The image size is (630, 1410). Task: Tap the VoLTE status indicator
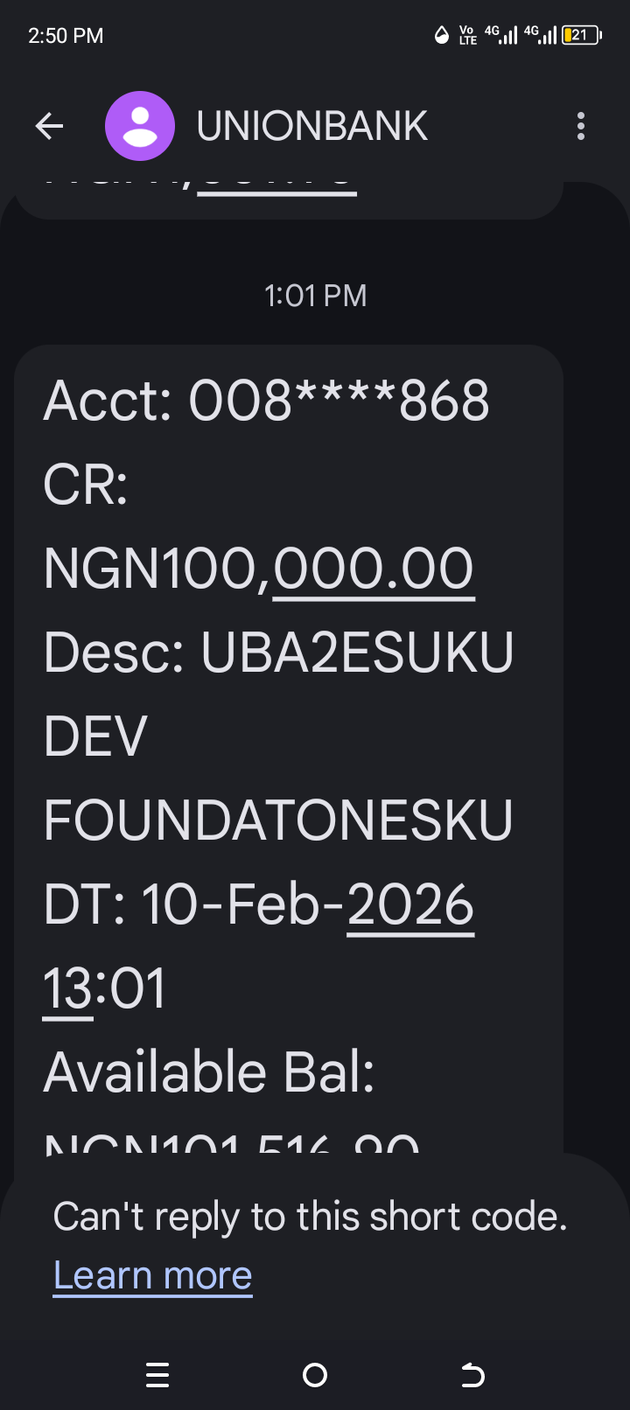pos(468,35)
